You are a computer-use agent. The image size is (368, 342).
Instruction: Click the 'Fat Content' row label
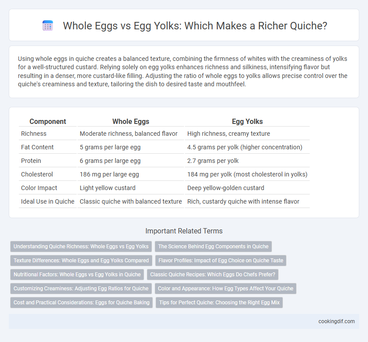click(x=37, y=147)
